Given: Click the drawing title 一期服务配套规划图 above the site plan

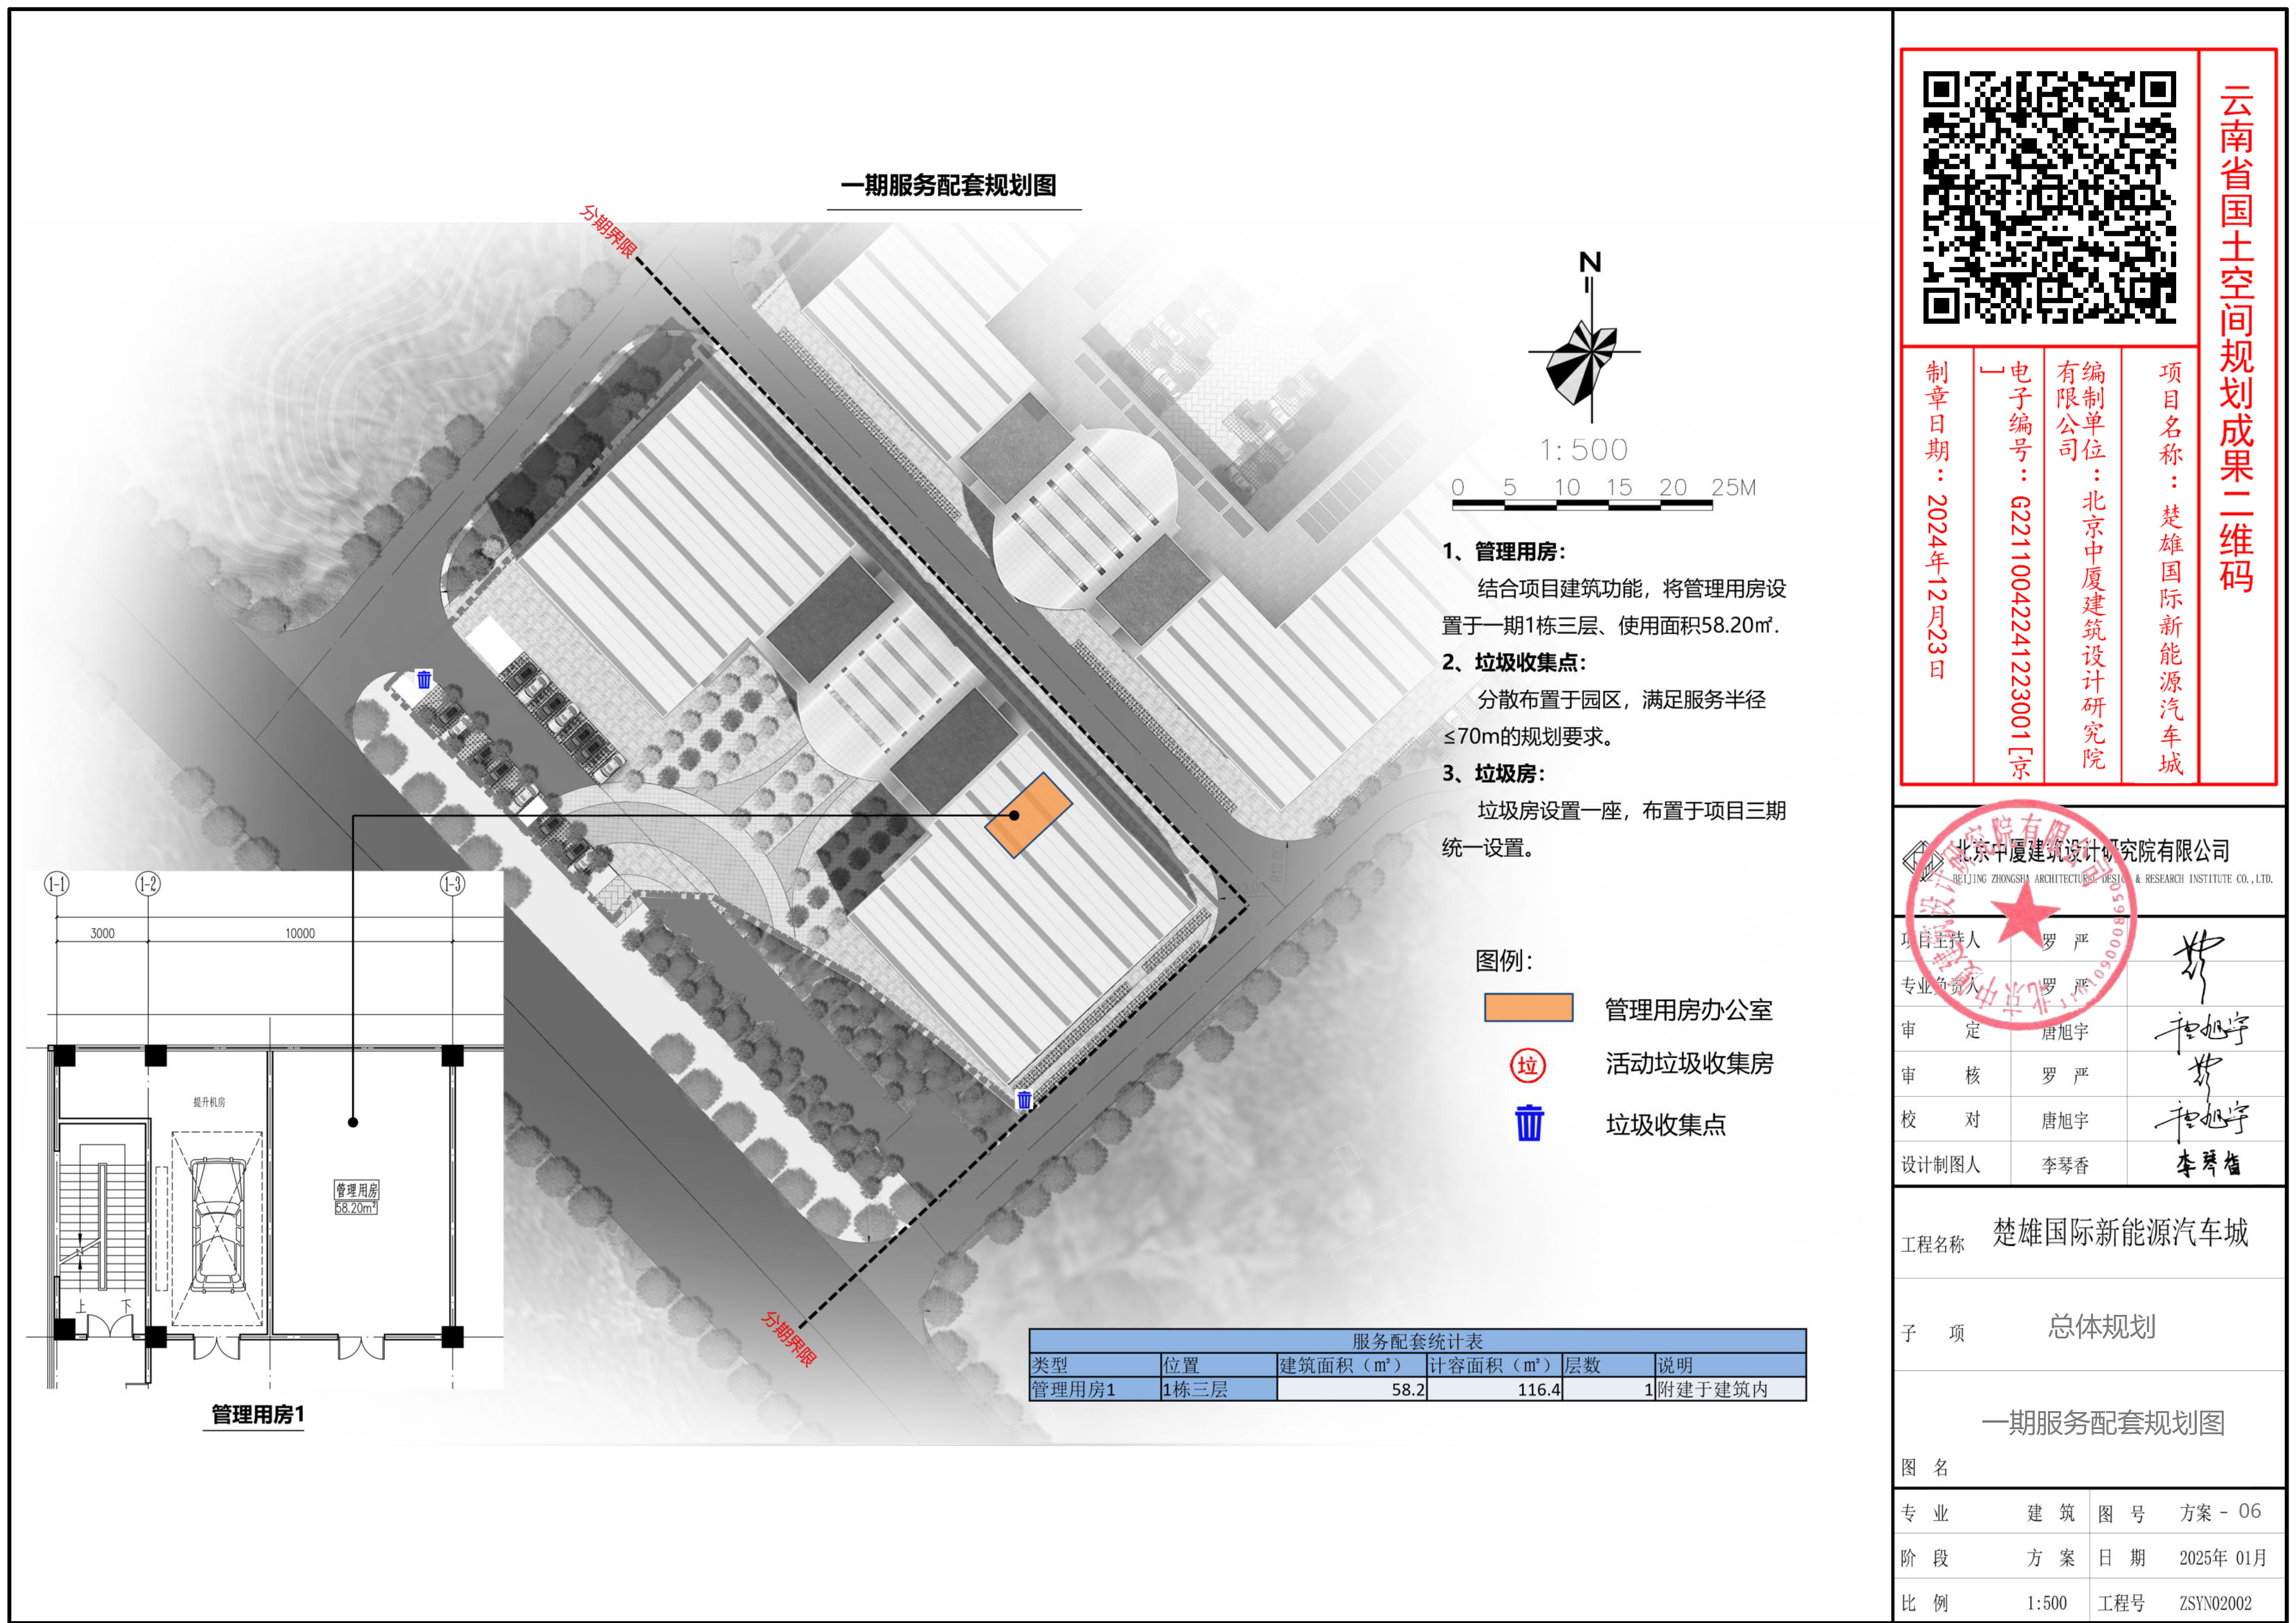Looking at the screenshot, I should [949, 185].
